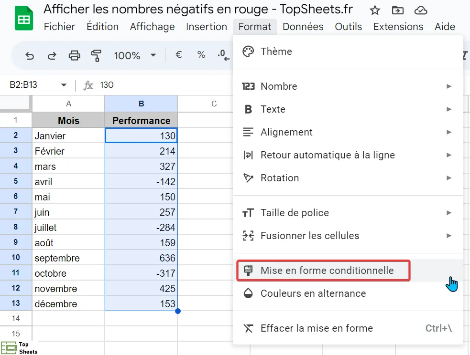Click the selection fill handle dot
470x355 pixels.
point(178,311)
